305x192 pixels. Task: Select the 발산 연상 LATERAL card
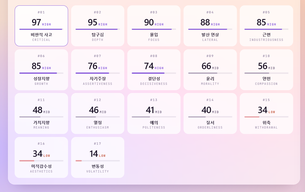point(210,26)
